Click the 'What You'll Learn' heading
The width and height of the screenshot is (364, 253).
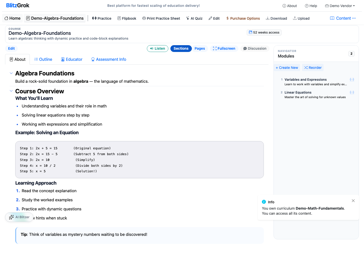click(x=34, y=98)
